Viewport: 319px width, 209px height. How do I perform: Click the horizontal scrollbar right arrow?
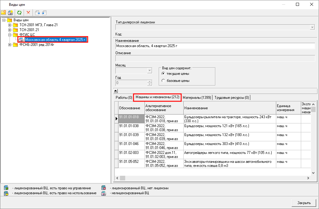point(308,178)
